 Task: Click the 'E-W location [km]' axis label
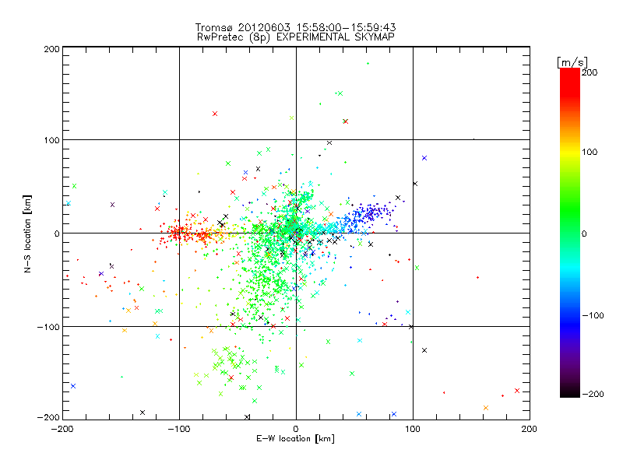coord(295,438)
